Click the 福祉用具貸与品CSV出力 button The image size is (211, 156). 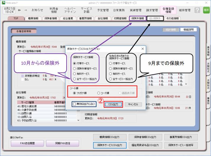click(145, 145)
